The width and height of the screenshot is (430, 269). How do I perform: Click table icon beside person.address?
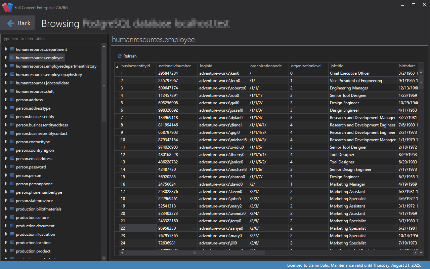12,100
